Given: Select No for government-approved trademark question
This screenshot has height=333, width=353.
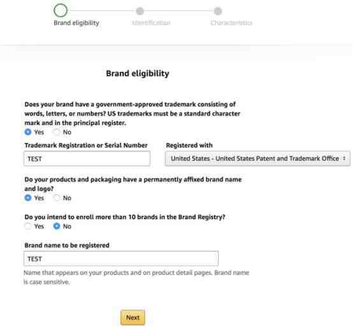Looking at the screenshot, I should 56,132.
